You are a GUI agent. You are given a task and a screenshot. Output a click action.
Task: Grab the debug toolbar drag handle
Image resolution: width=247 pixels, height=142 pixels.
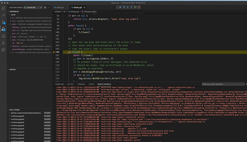(x=118, y=7)
